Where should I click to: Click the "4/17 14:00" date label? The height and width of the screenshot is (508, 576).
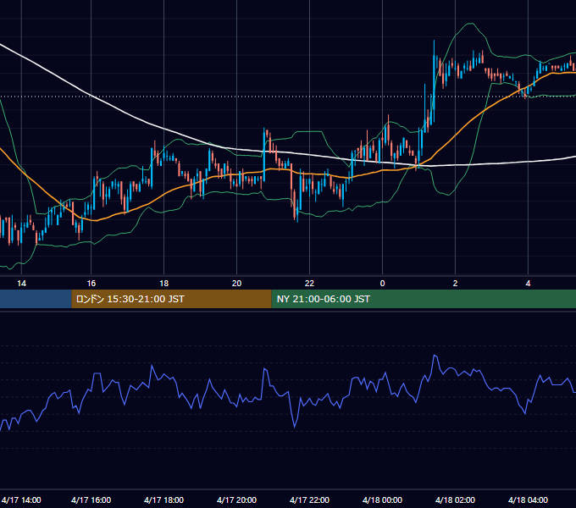pyautogui.click(x=21, y=500)
